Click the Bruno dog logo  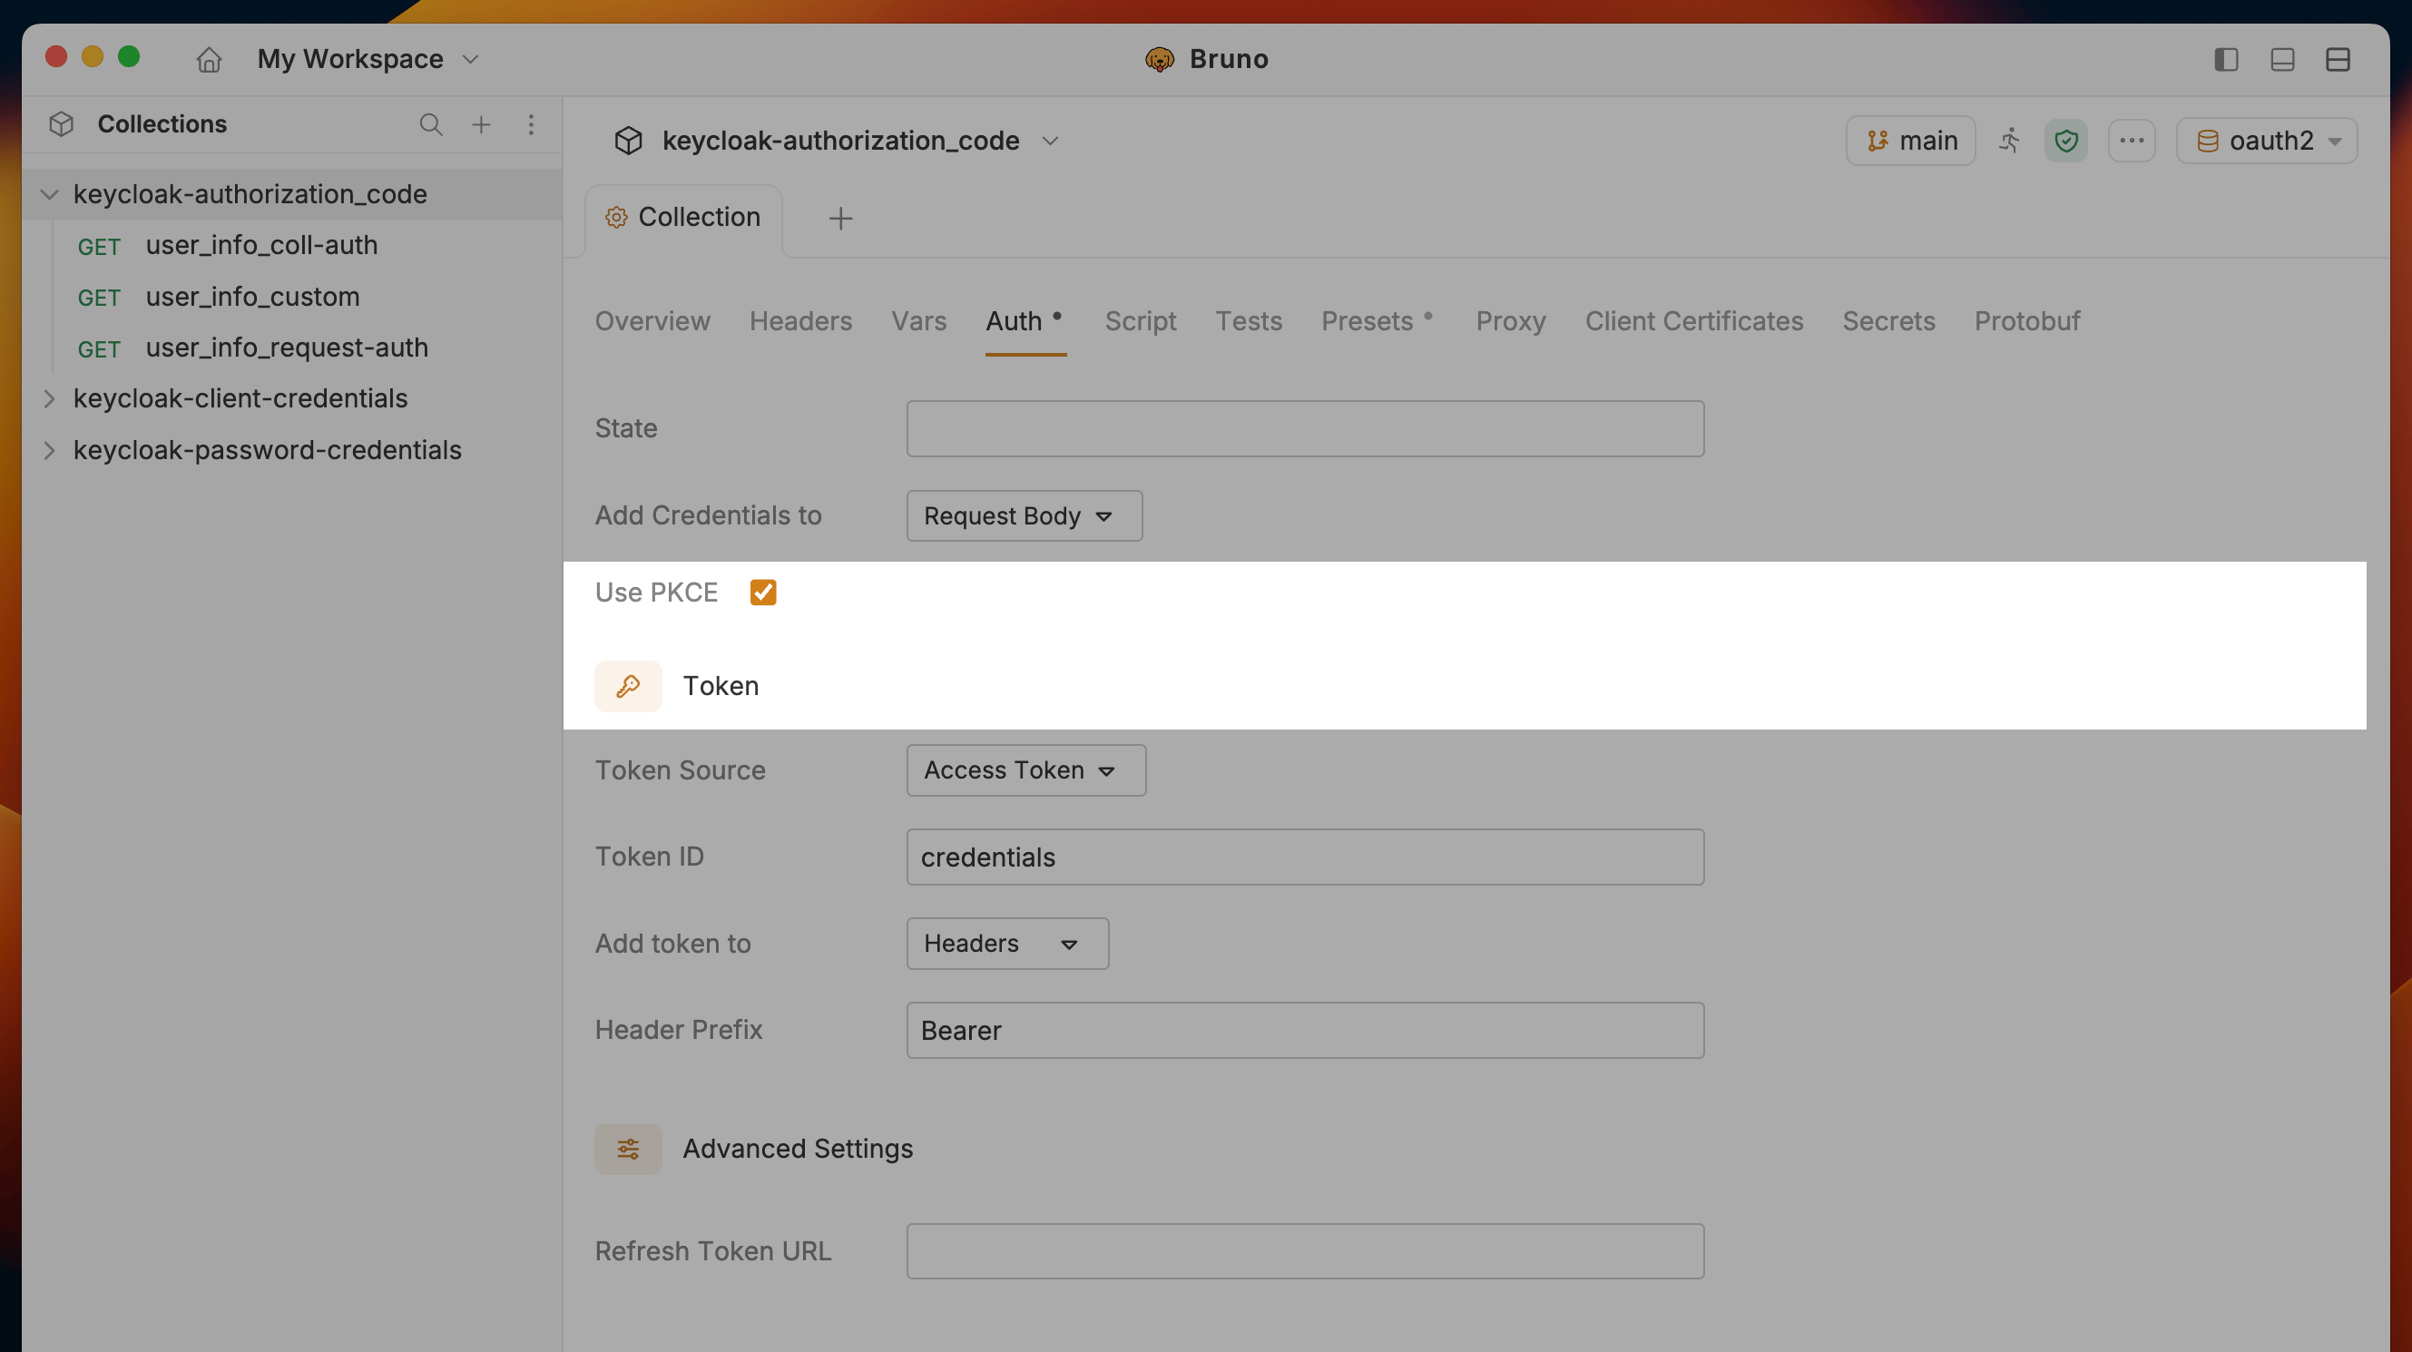[1159, 59]
